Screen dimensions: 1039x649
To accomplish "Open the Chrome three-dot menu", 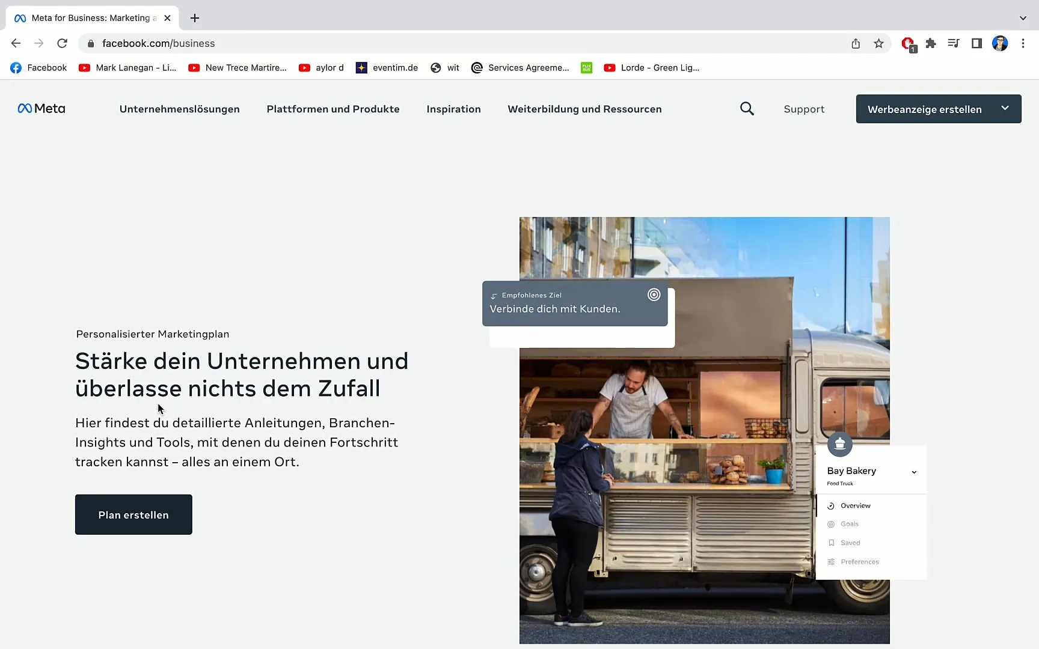I will point(1023,43).
